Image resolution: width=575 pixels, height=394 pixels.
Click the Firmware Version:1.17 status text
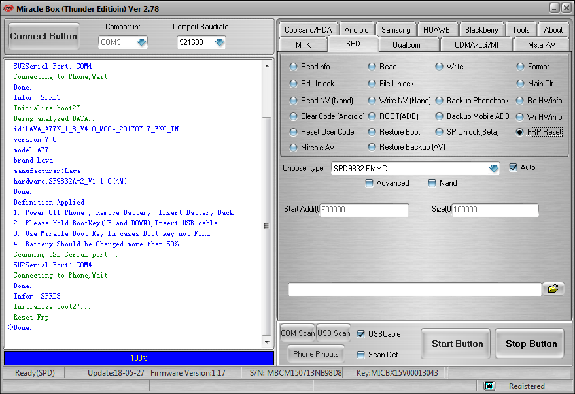click(188, 372)
